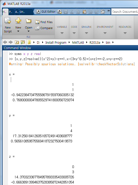The image size is (138, 185).
Task: Click the new shortcut icon beside GUI Editor
Action: (59, 12)
